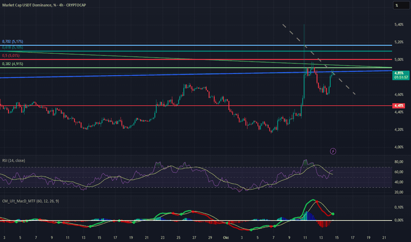Click the purple lightning bolt event icon
The width and height of the screenshot is (411, 242).
pos(333,151)
